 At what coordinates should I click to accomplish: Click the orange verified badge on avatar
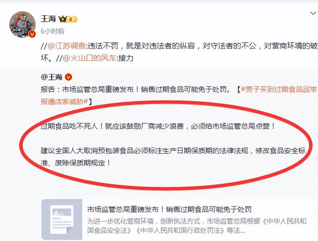(x=32, y=34)
